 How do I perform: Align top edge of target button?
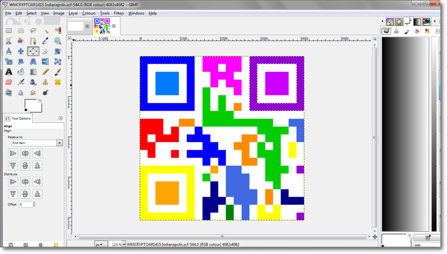click(x=13, y=166)
